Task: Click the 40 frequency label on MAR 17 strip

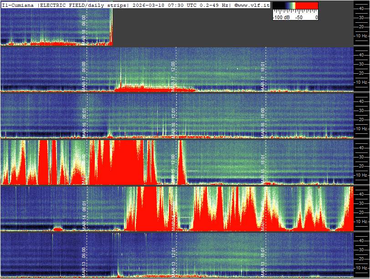Action: pyautogui.click(x=361, y=55)
